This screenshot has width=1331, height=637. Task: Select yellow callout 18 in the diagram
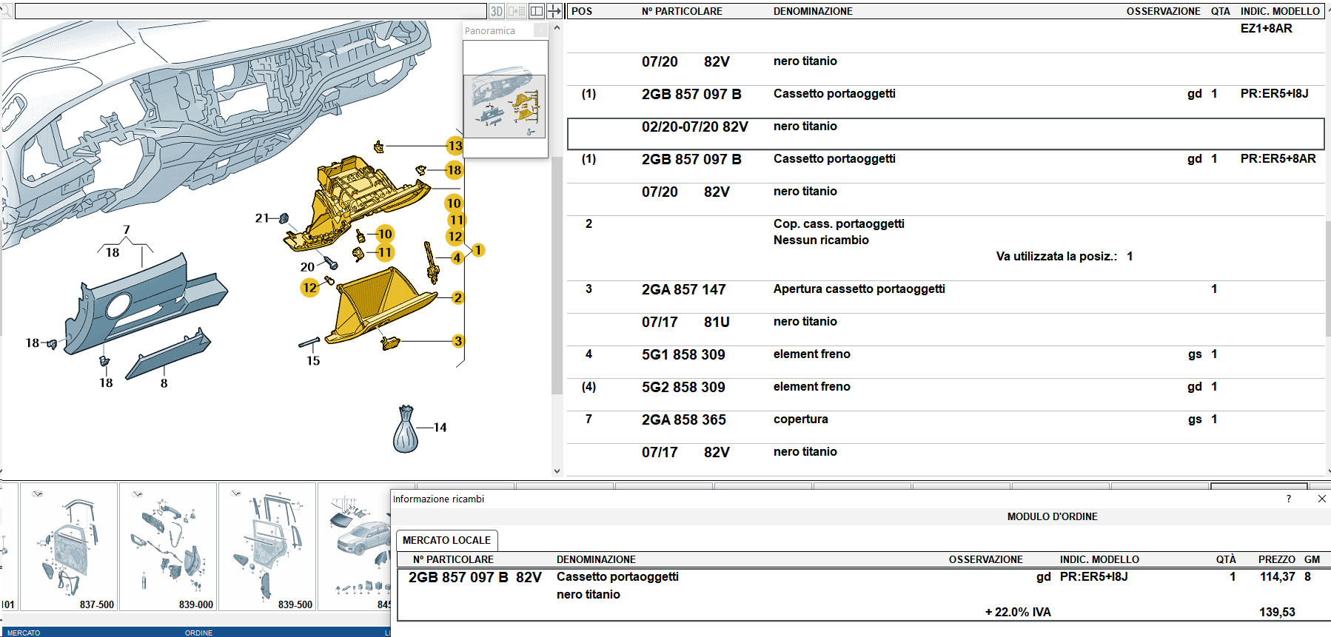point(454,169)
